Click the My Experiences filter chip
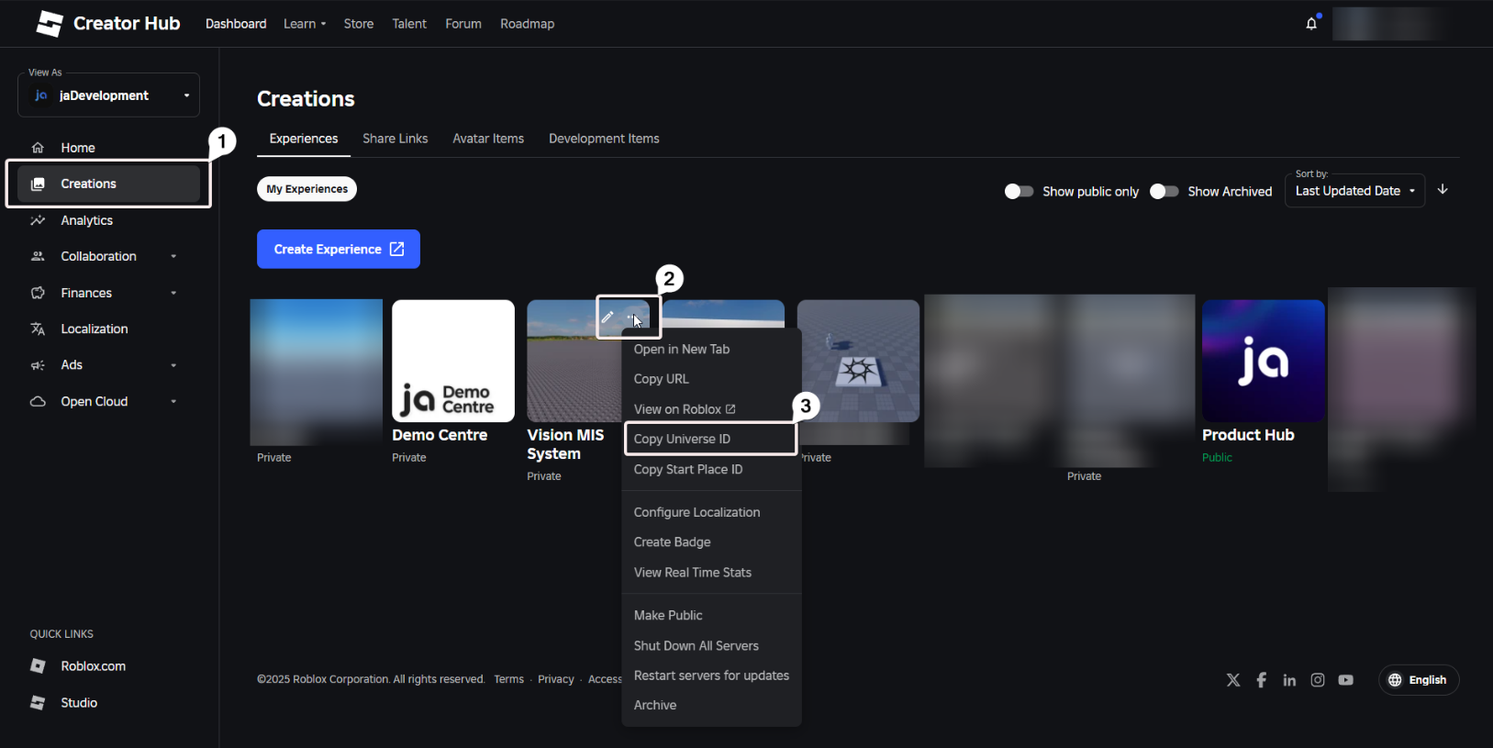 point(306,189)
